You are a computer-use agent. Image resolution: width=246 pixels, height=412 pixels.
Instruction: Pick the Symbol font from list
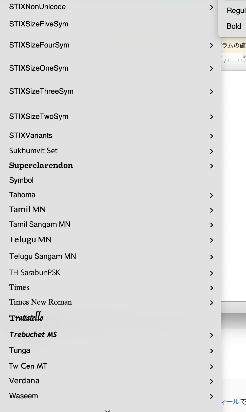click(22, 180)
